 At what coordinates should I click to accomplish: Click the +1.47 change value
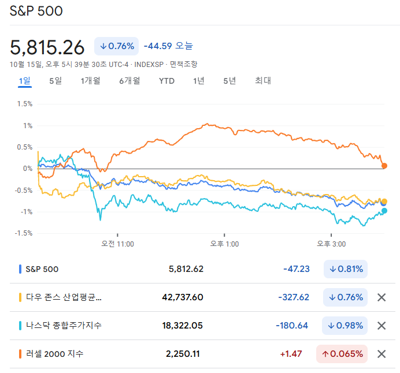click(291, 354)
